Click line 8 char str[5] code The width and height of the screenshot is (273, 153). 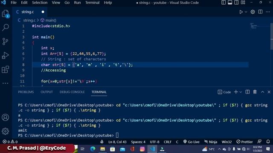pyautogui.click(x=87, y=65)
